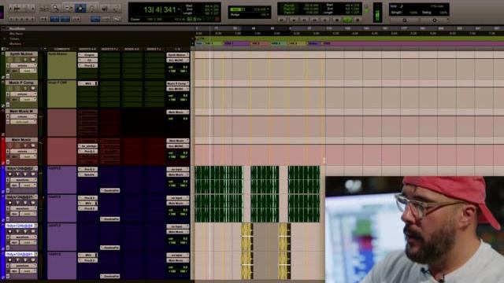Click the Rewind transport button
Viewport: 504px width, 283px height.
tap(304, 20)
